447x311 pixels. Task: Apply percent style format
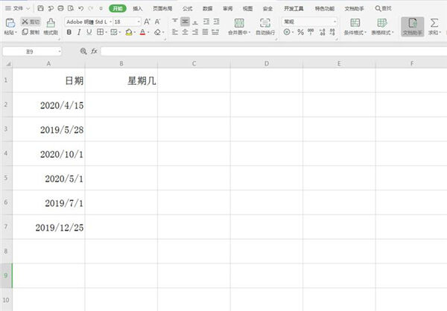click(300, 32)
